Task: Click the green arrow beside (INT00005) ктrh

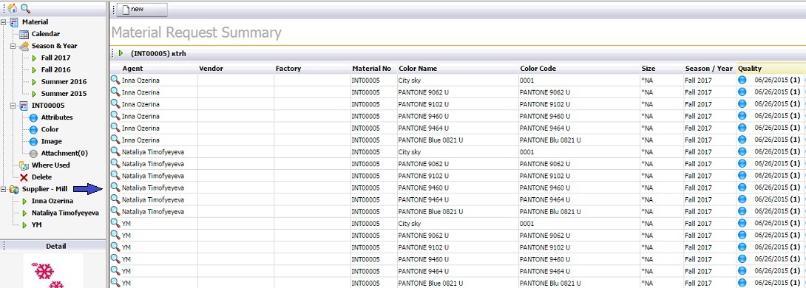Action: (x=121, y=53)
